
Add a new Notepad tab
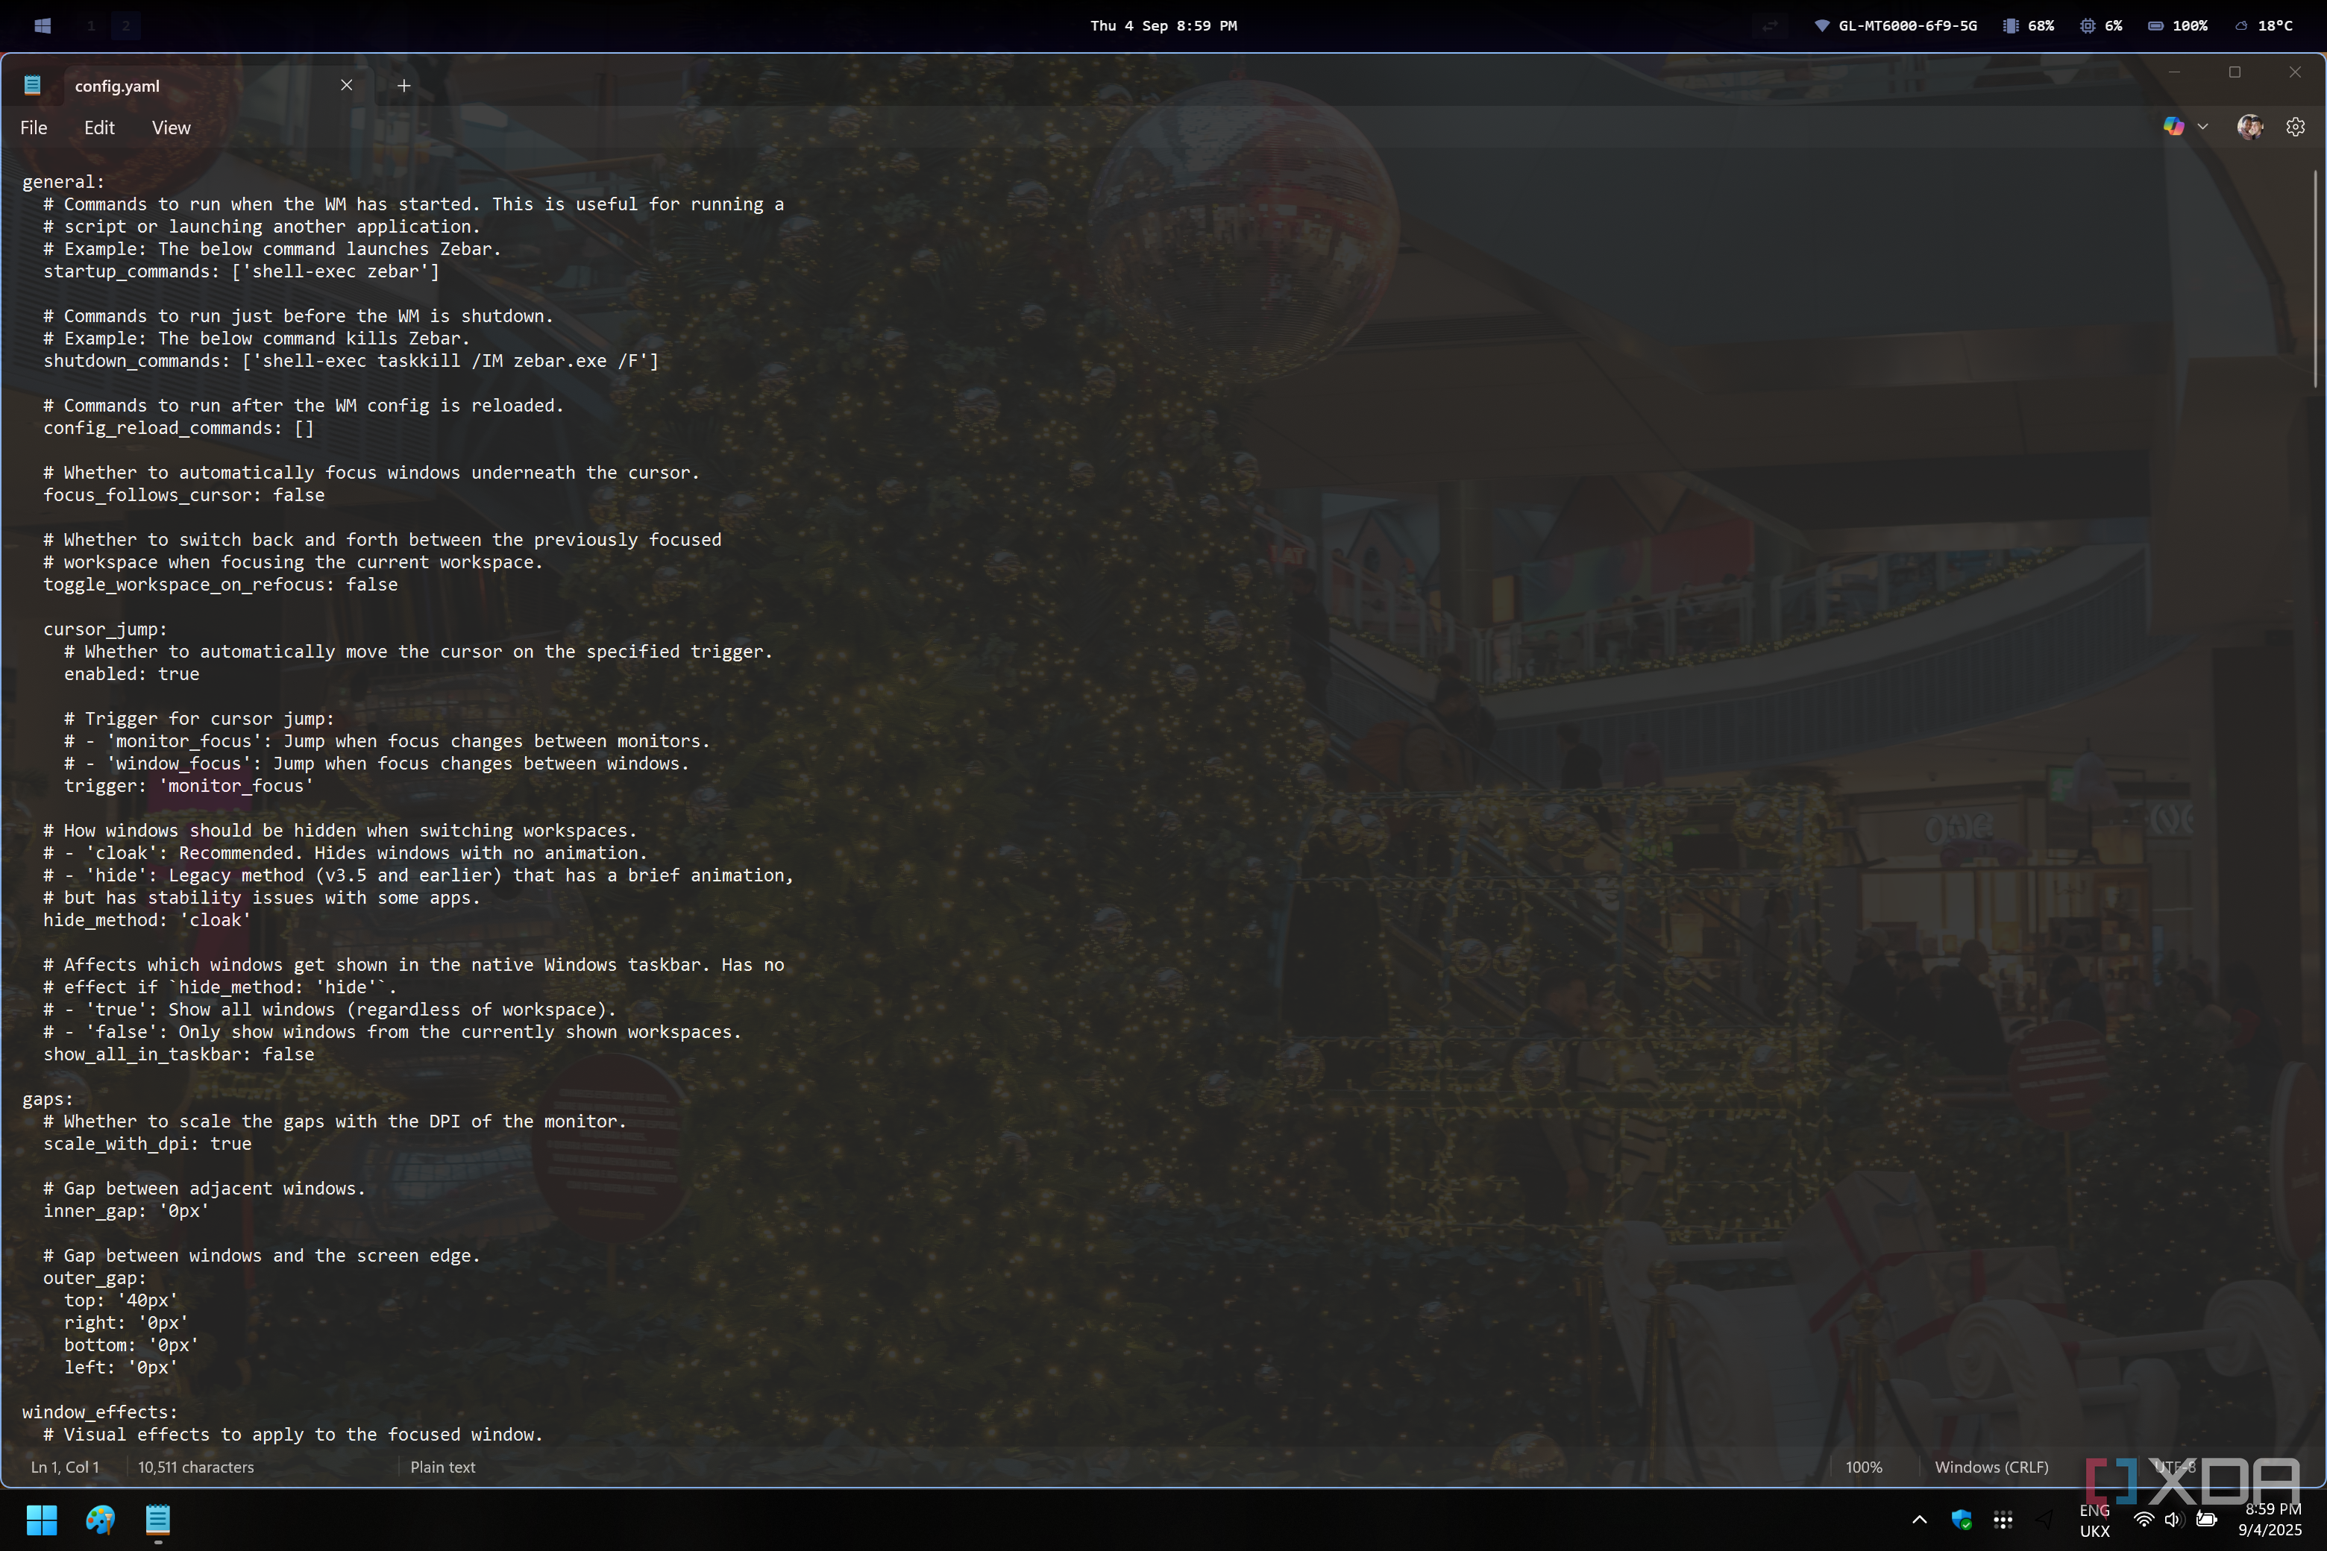point(403,86)
